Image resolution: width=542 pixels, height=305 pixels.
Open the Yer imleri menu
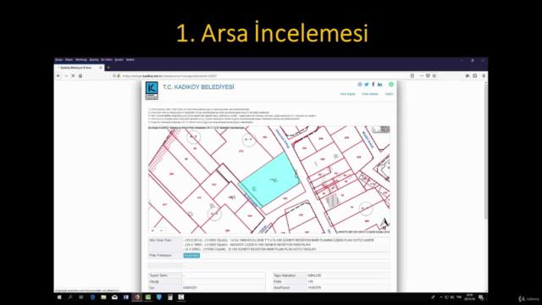pos(107,60)
